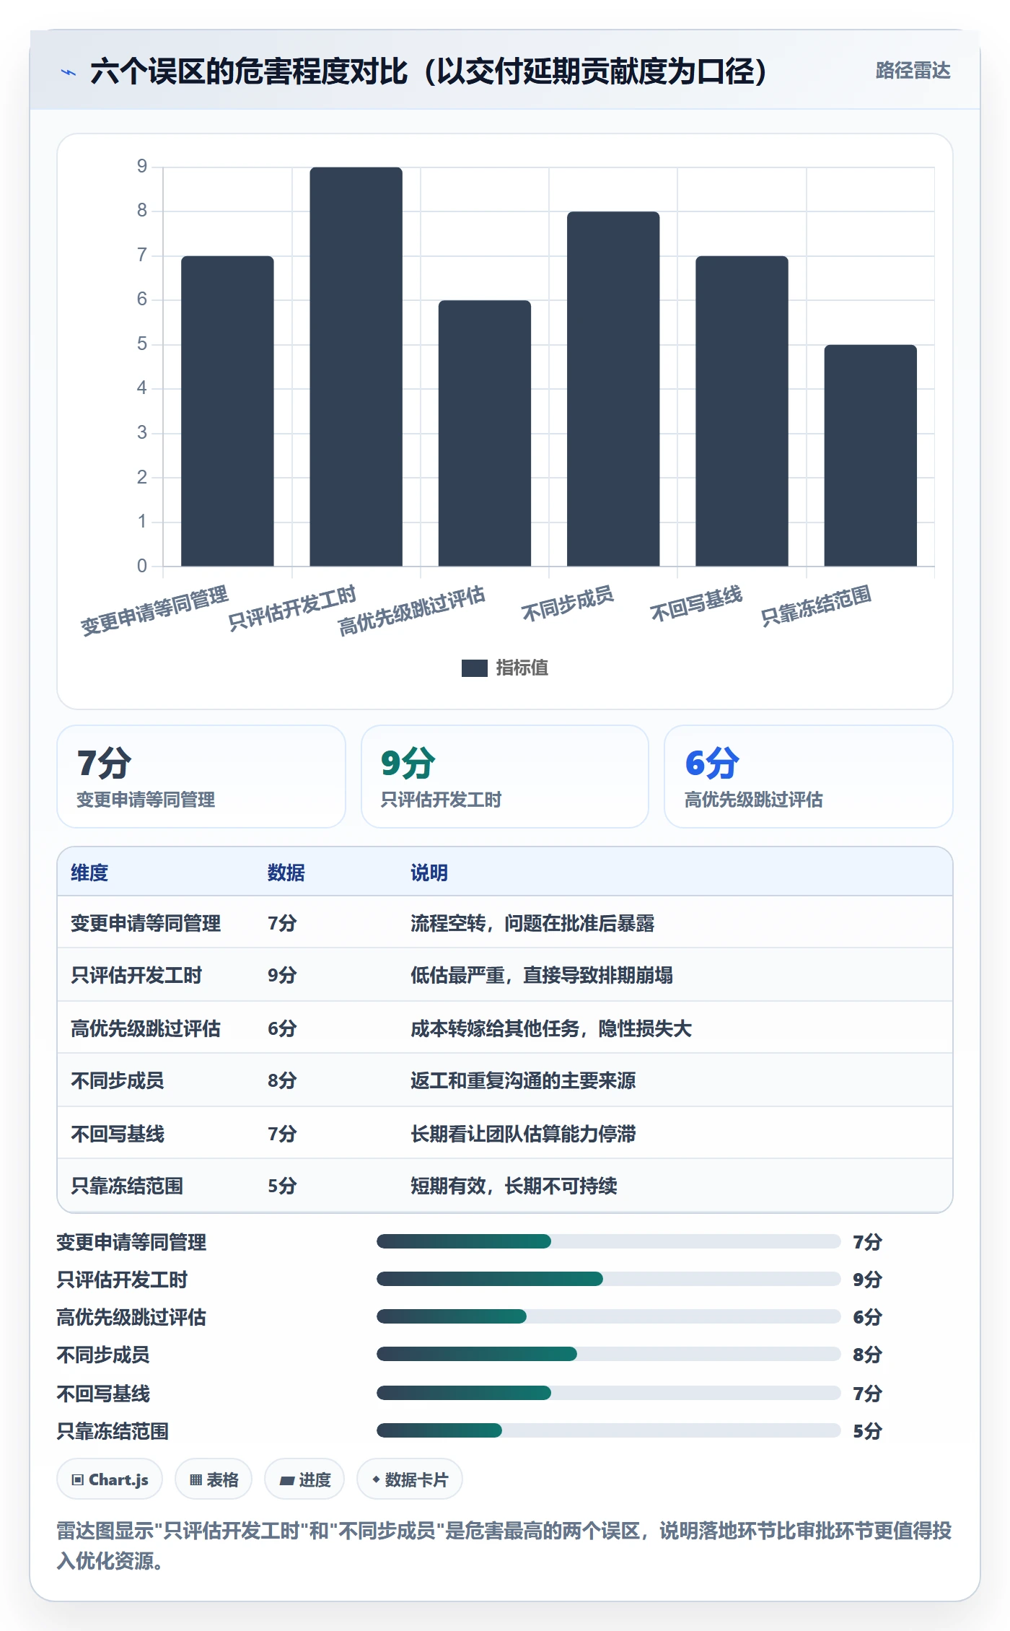This screenshot has width=1010, height=1631.
Task: Click the 只评估开发工时 tallest bar
Action: [x=356, y=367]
